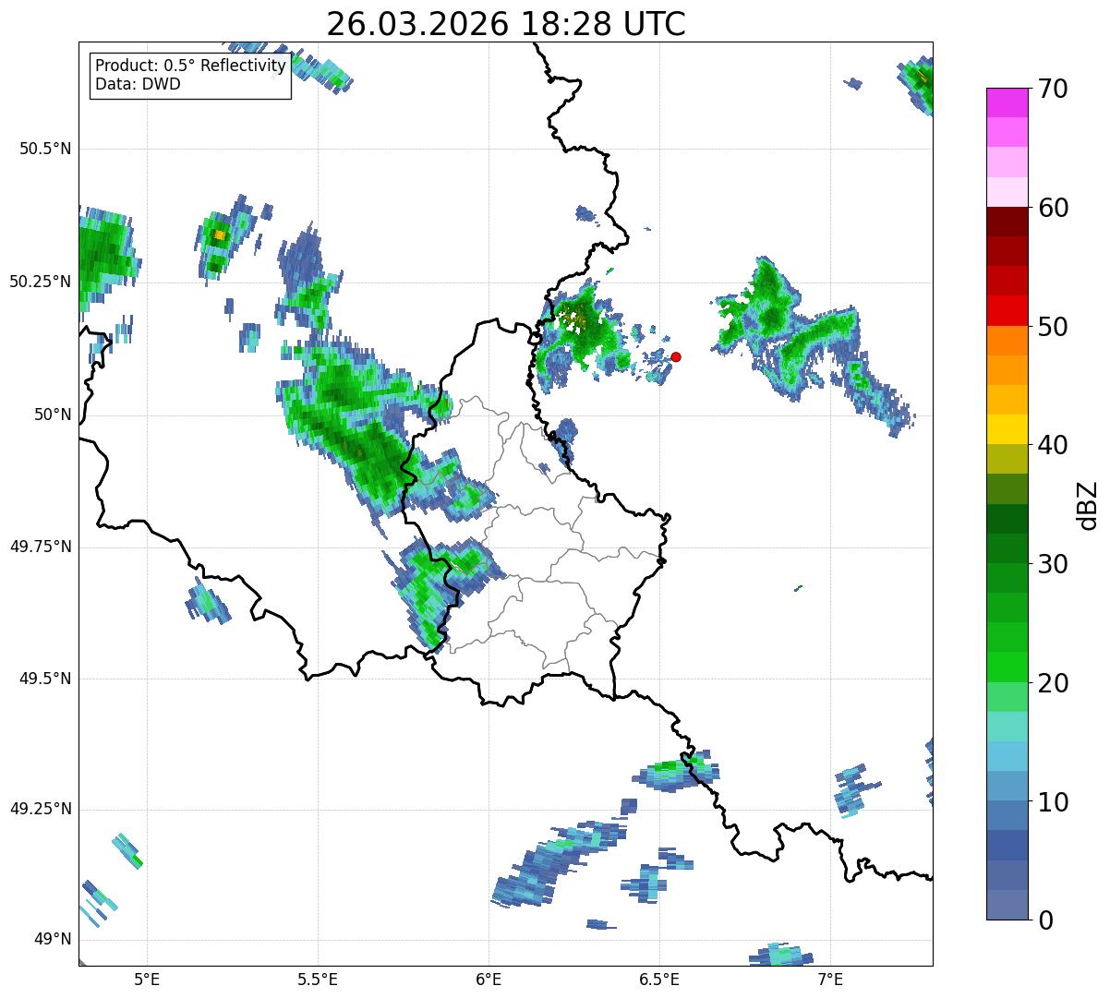Click the colorbar tick label 20

tap(1052, 683)
